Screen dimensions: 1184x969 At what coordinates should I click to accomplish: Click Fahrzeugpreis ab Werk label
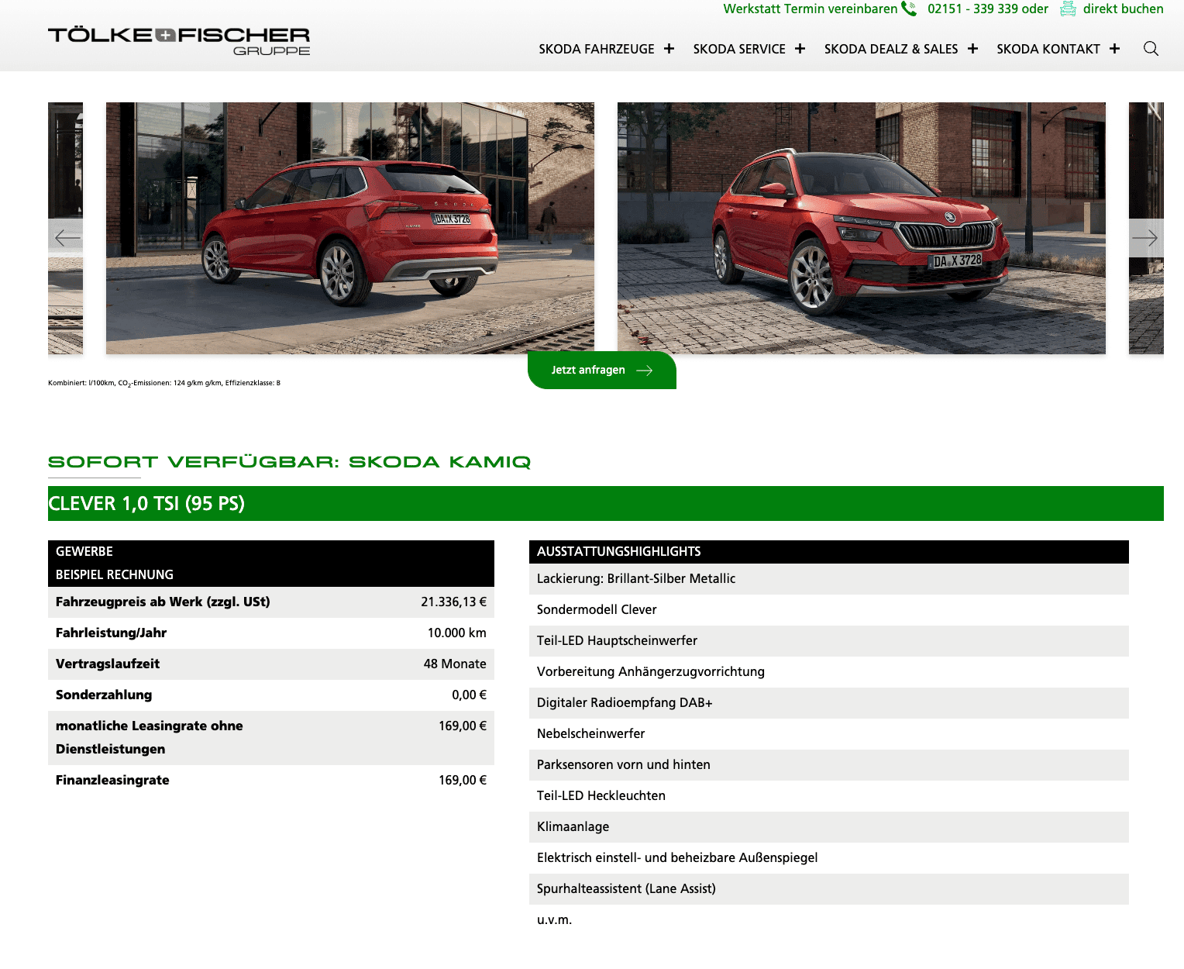[163, 602]
